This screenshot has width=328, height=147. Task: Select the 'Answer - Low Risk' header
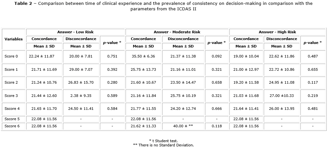(x=75, y=32)
